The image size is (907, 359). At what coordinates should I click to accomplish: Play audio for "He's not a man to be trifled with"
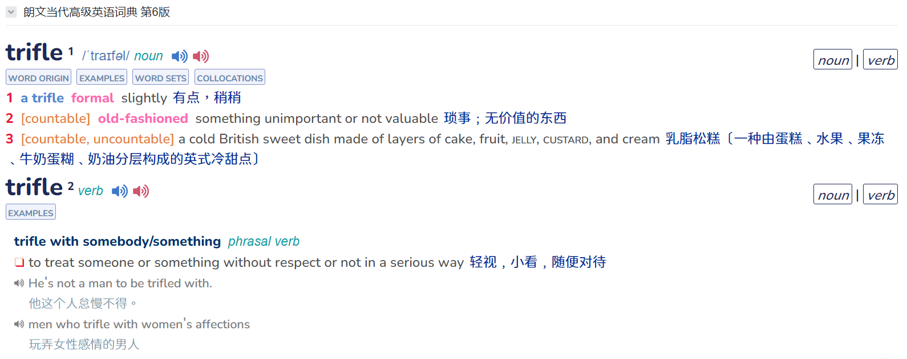(19, 283)
